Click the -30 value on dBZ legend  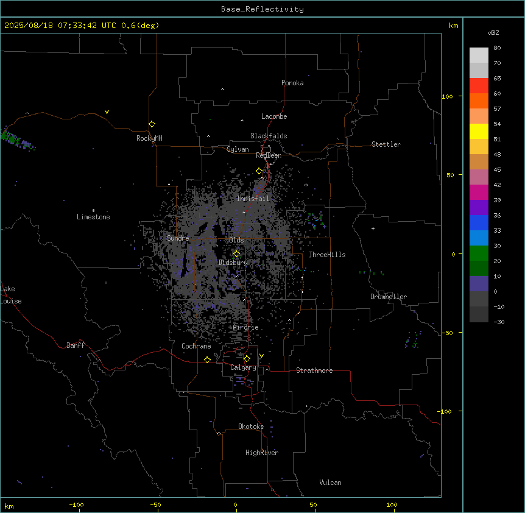pyautogui.click(x=499, y=322)
